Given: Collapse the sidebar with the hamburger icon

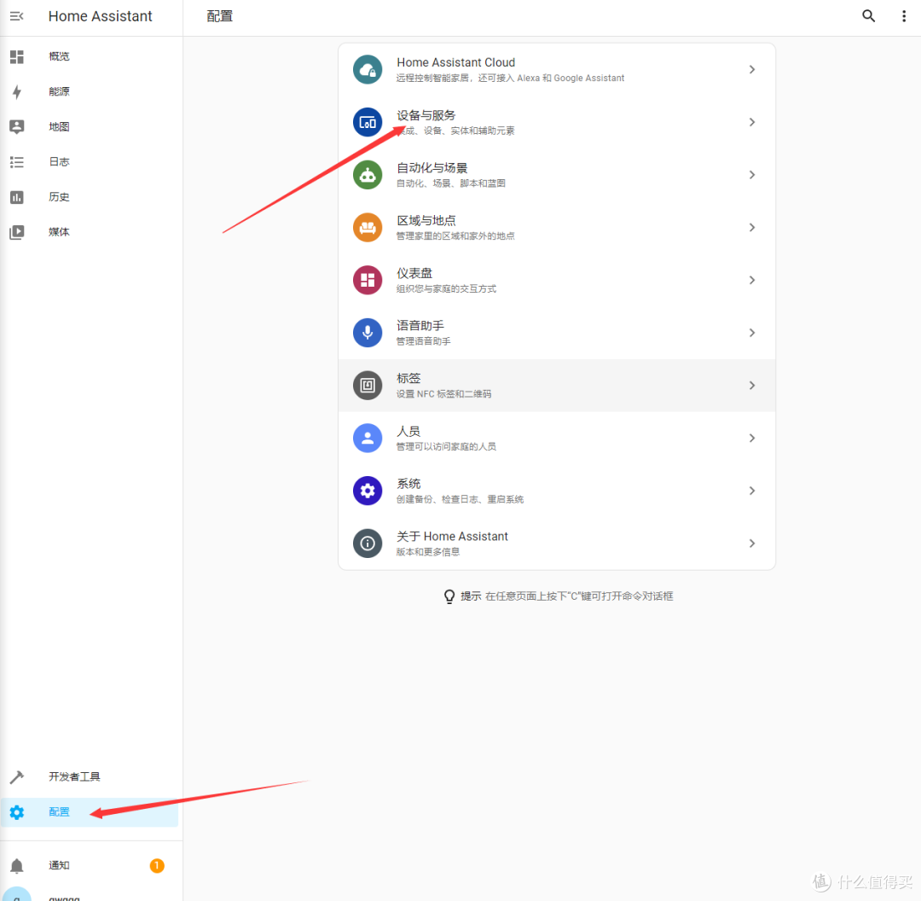Looking at the screenshot, I should click(x=16, y=16).
